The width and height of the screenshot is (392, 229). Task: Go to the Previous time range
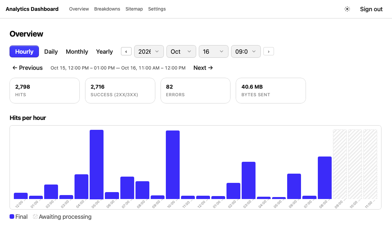27,68
